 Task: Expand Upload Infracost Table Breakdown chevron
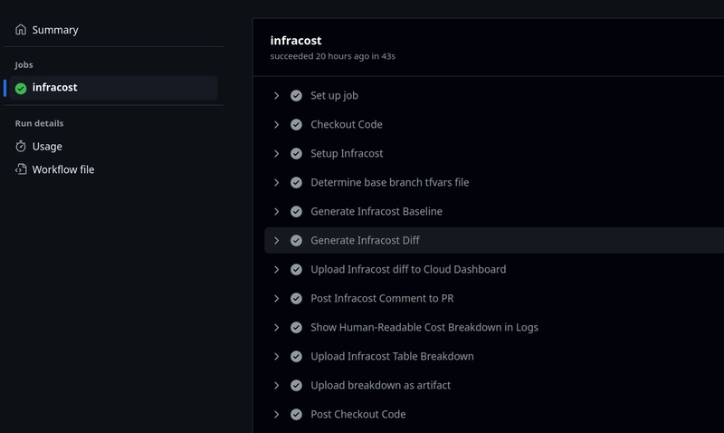(276, 356)
